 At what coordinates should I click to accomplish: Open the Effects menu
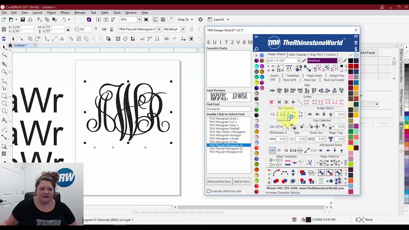pos(65,12)
